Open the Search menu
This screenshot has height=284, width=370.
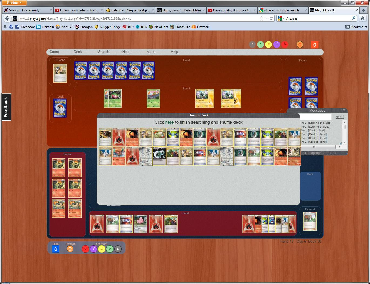[x=103, y=52]
